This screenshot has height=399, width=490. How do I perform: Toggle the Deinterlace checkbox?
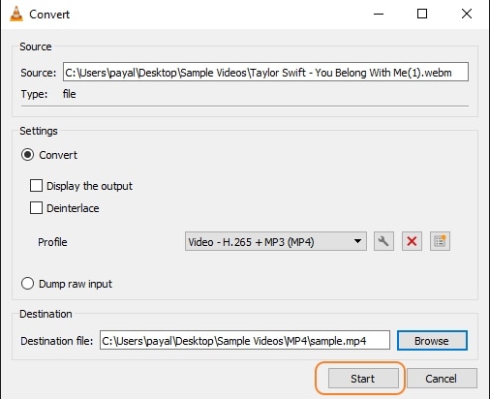(x=36, y=208)
